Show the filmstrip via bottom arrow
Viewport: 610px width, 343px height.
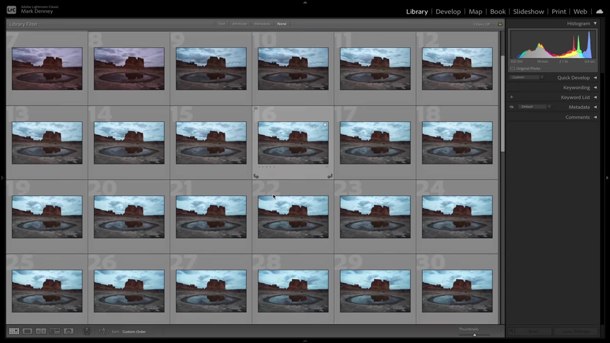click(305, 341)
